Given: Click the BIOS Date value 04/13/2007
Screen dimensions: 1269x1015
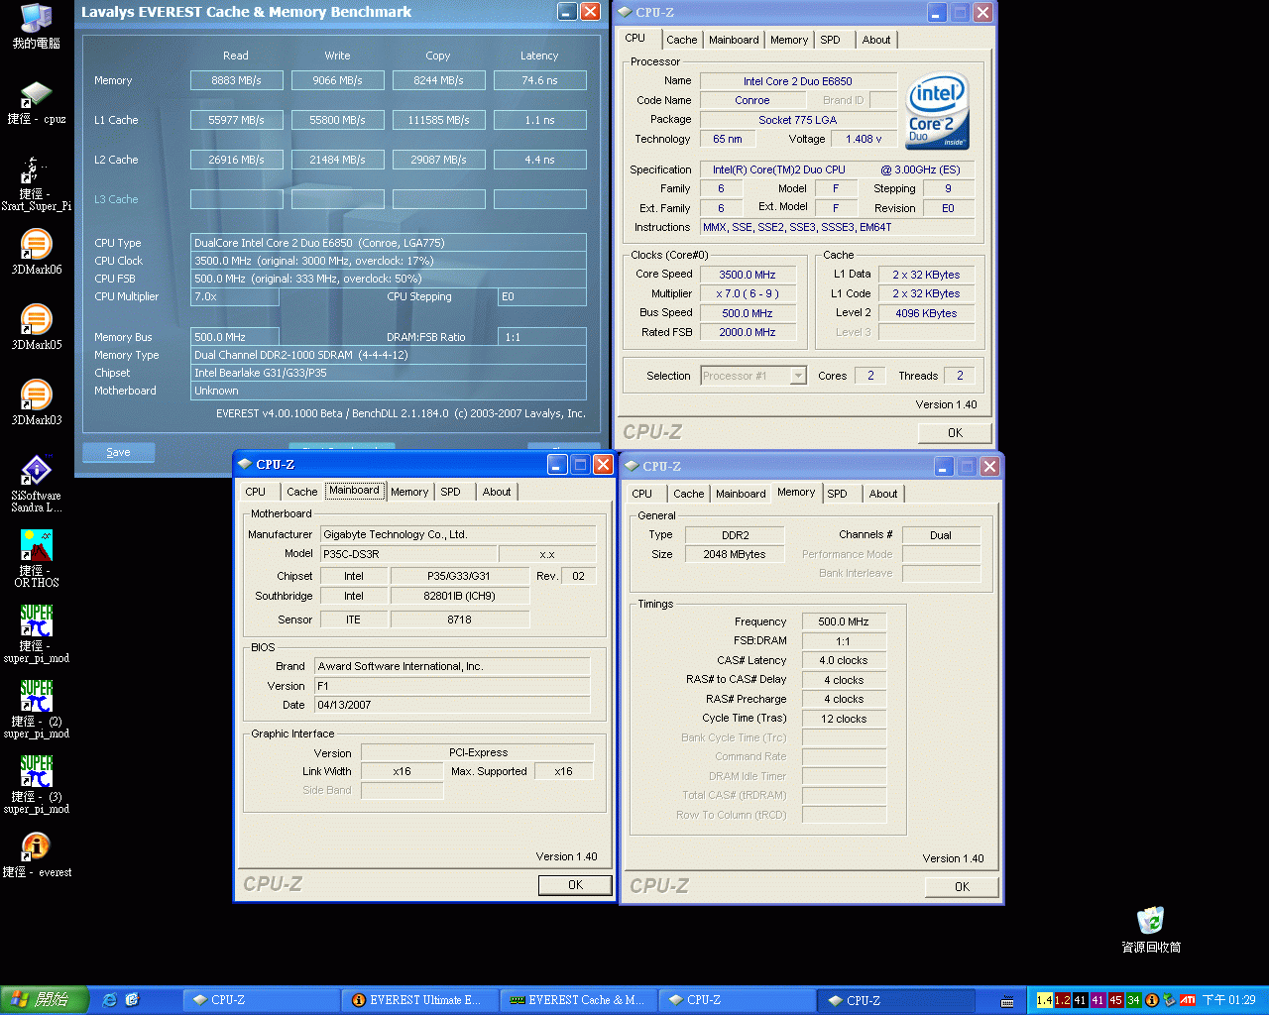Looking at the screenshot, I should 452,705.
